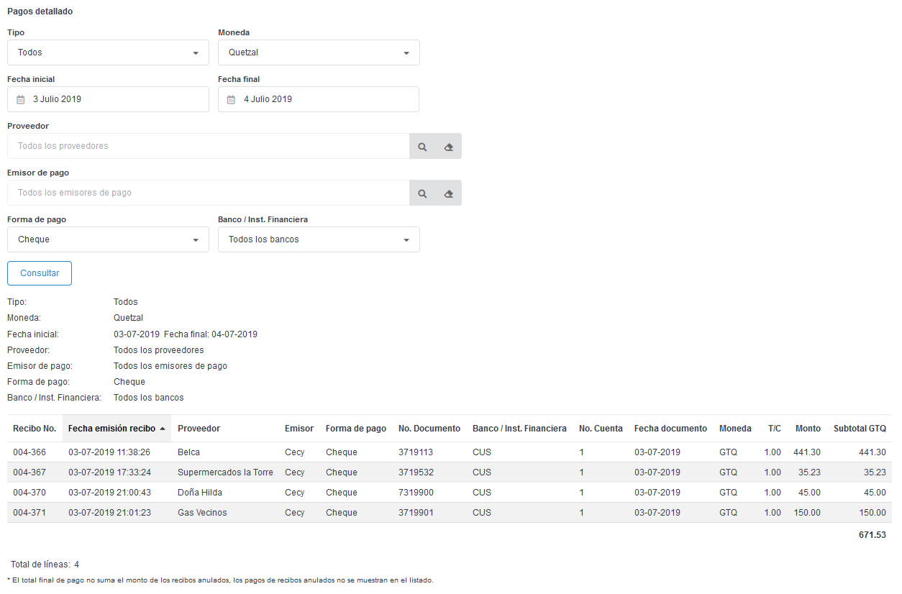Click the search icon for Emisor de pago
The height and width of the screenshot is (594, 902).
(x=422, y=193)
